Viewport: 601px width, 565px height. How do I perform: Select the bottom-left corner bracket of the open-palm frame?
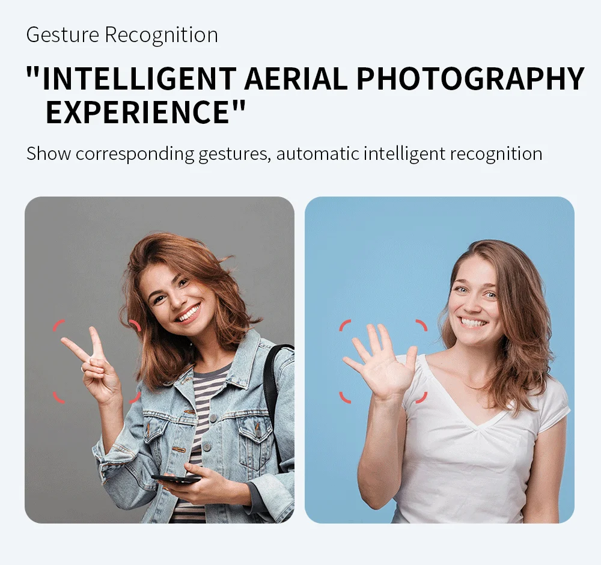point(345,397)
